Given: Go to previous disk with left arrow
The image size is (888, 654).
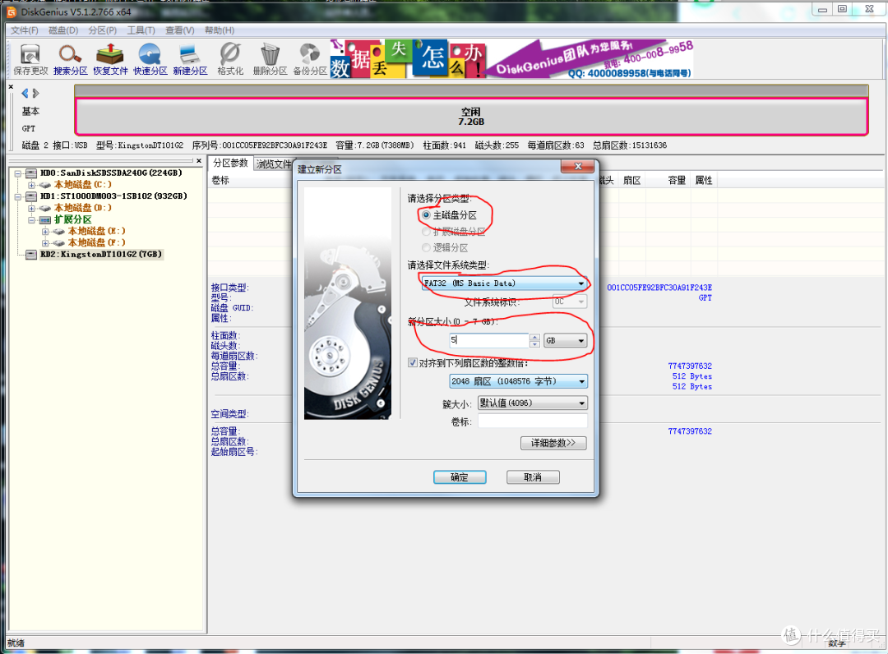Looking at the screenshot, I should 25,94.
